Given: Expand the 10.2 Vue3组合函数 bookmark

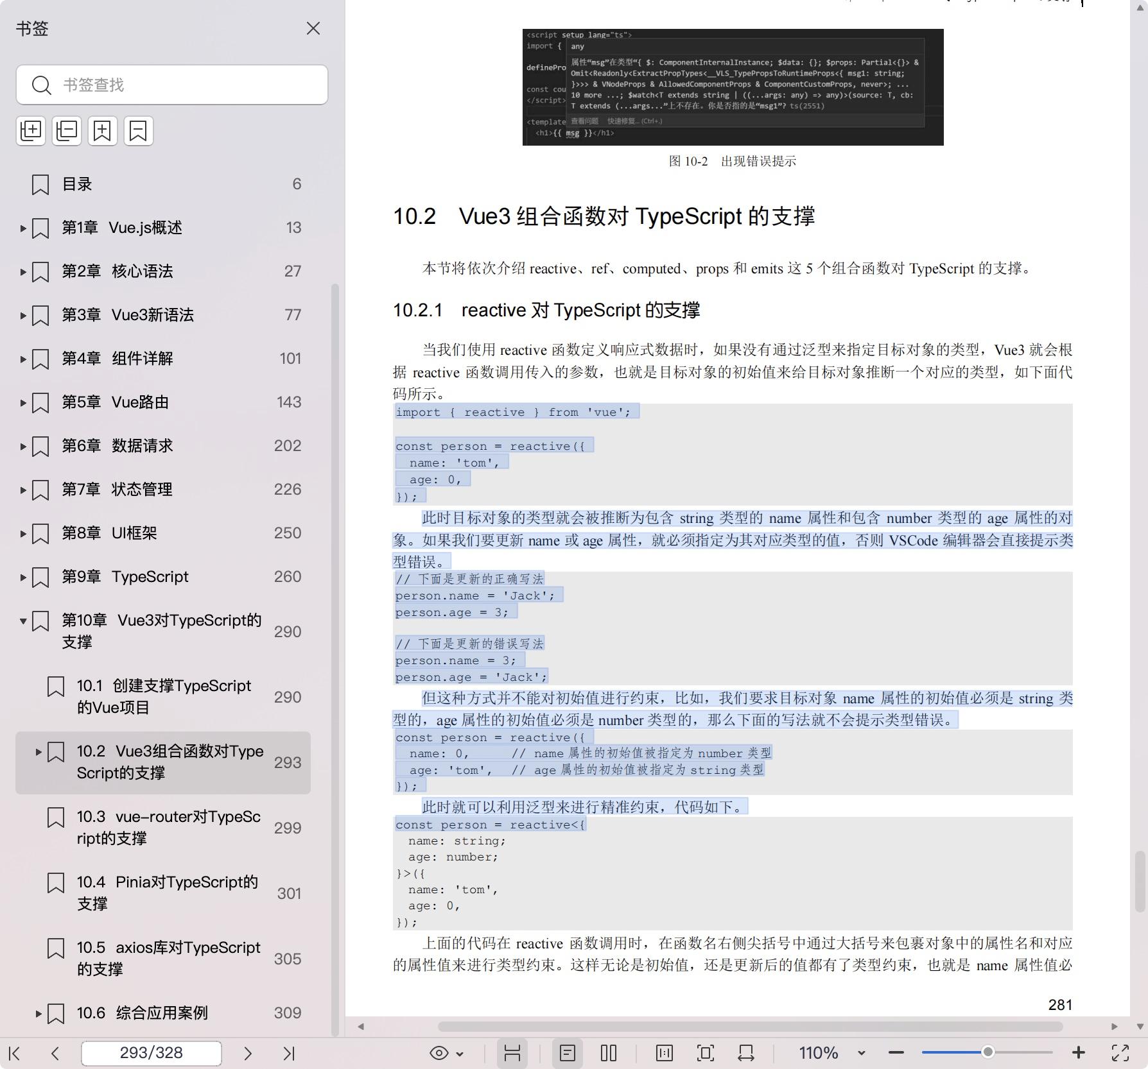Looking at the screenshot, I should pos(39,751).
